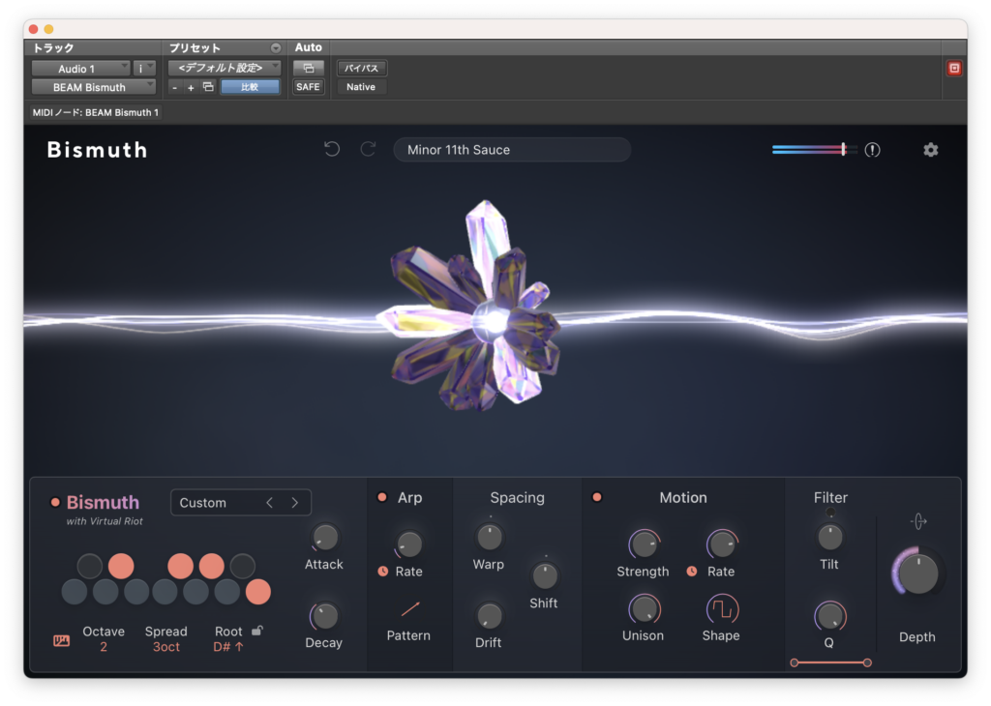The height and width of the screenshot is (706, 991).
Task: Click previous scale arrow beside Custom
Action: pos(270,503)
